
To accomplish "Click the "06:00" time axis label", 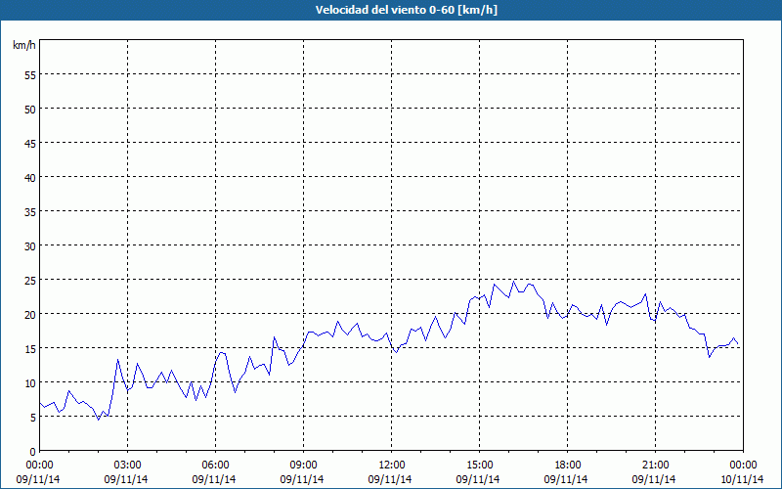I will [215, 466].
